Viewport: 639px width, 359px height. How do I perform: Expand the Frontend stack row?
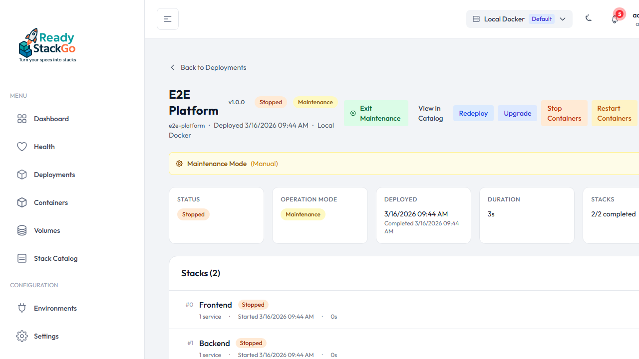pos(216,305)
